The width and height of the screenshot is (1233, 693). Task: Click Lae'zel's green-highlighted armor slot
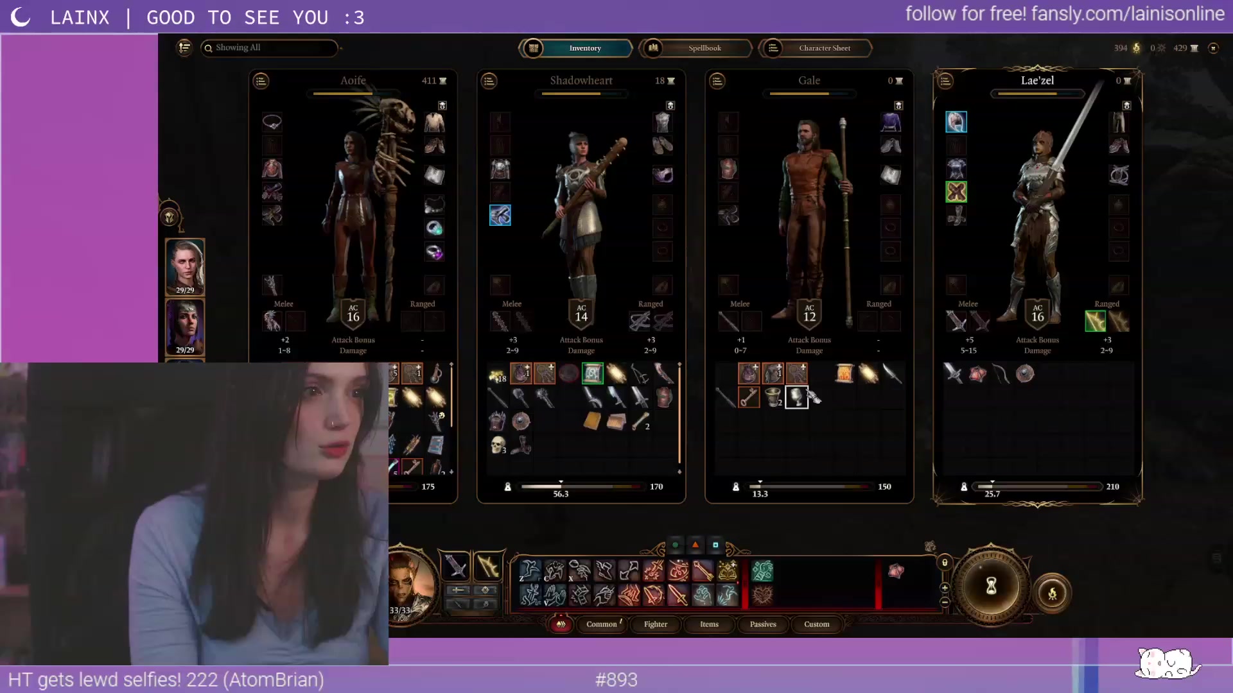pyautogui.click(x=956, y=192)
